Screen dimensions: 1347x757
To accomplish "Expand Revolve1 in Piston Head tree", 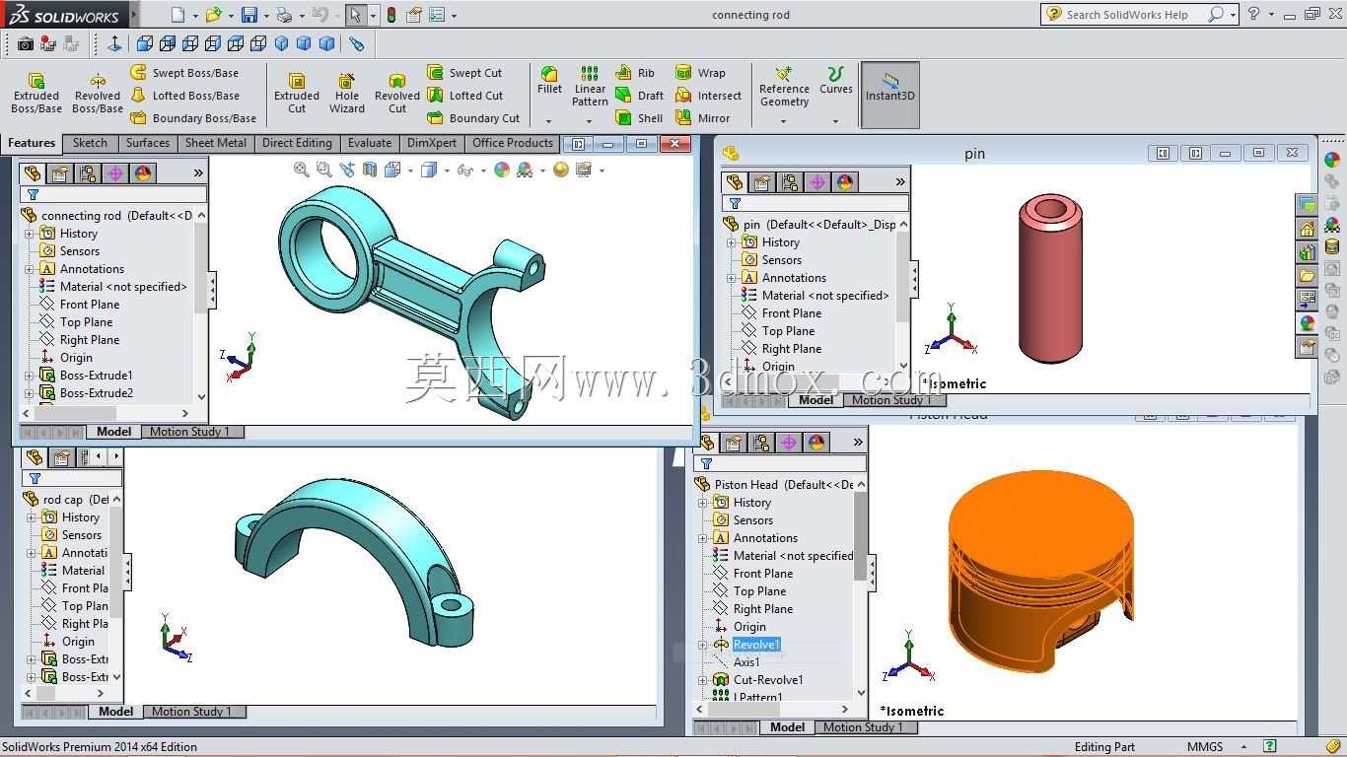I will click(x=703, y=645).
